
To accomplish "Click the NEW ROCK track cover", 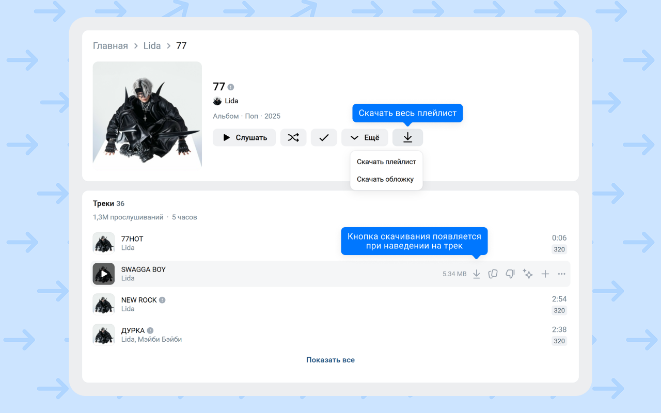I will click(104, 304).
